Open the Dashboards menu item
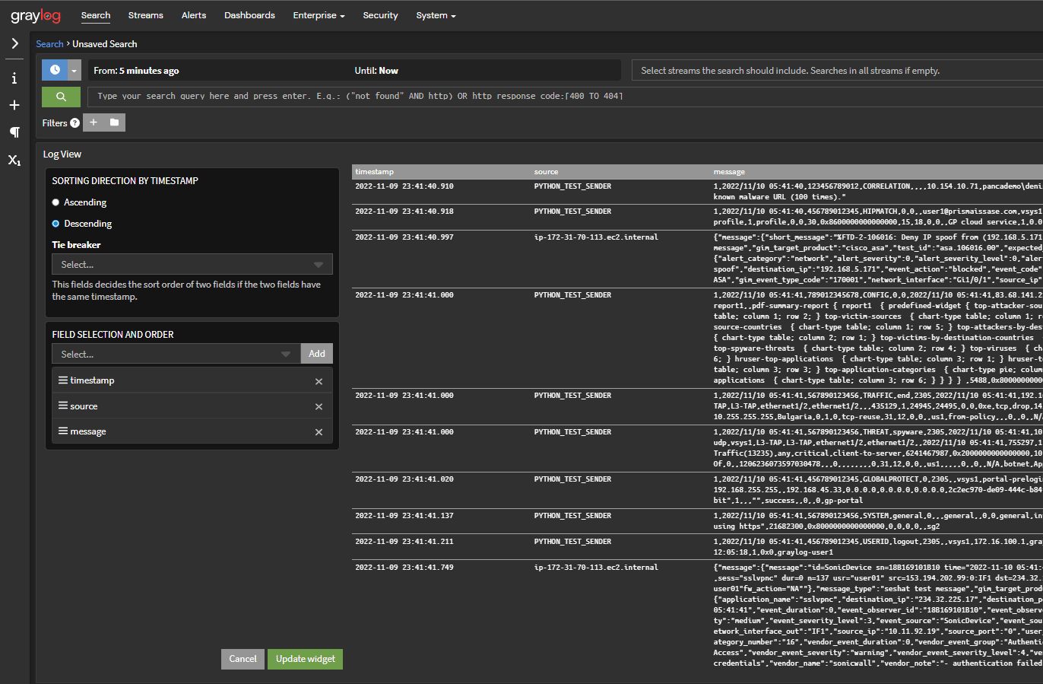The image size is (1043, 684). [x=249, y=15]
